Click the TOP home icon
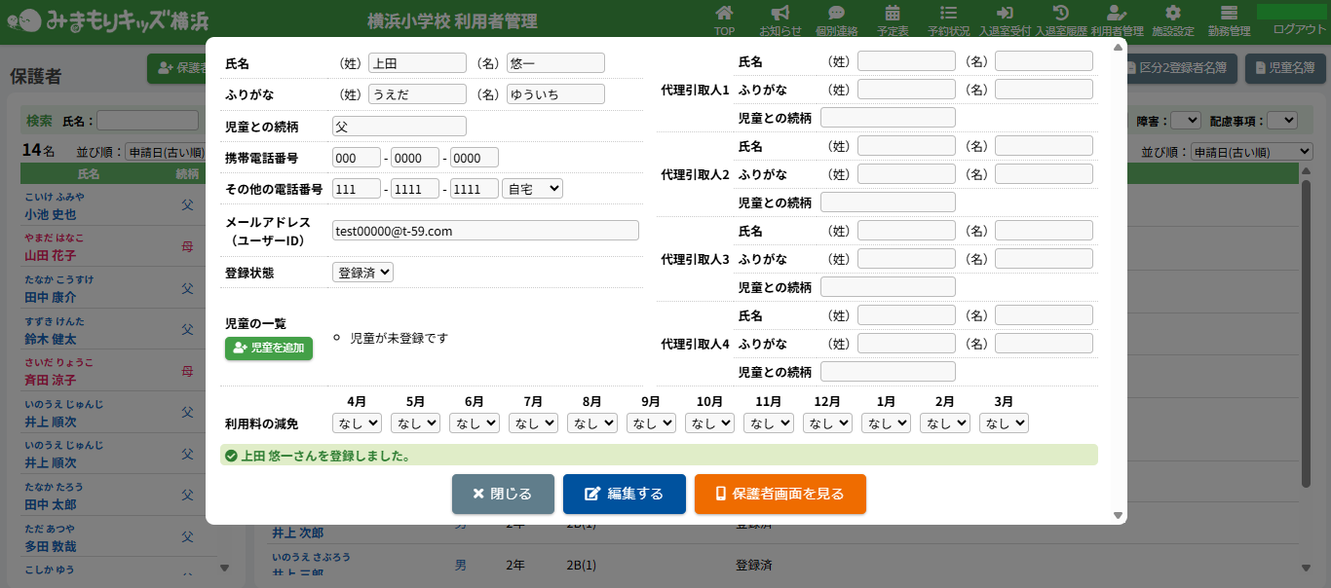 coord(724,14)
